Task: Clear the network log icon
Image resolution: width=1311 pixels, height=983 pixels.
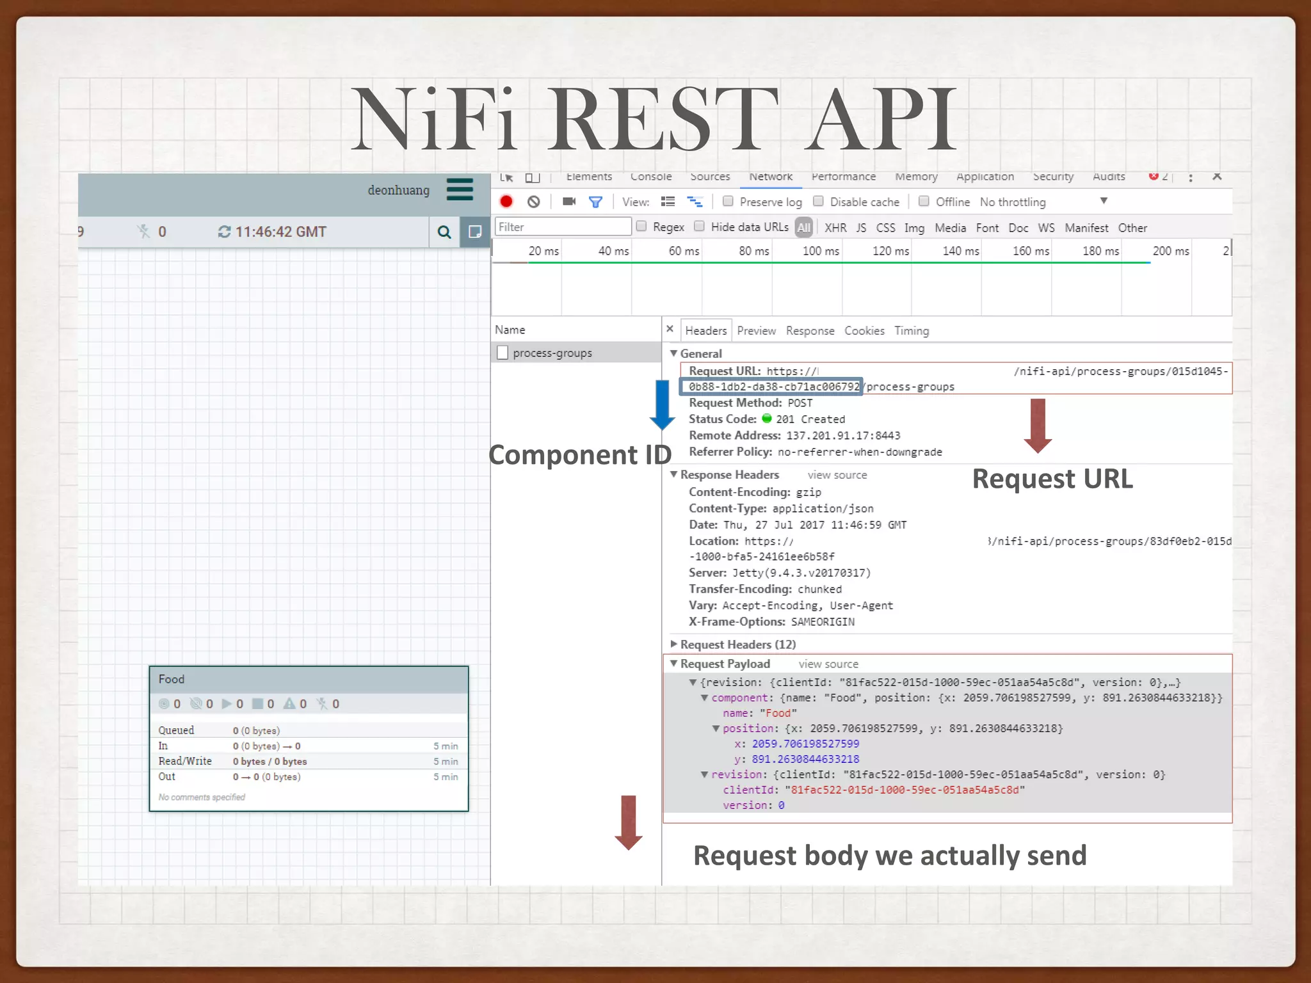Action: click(x=534, y=202)
